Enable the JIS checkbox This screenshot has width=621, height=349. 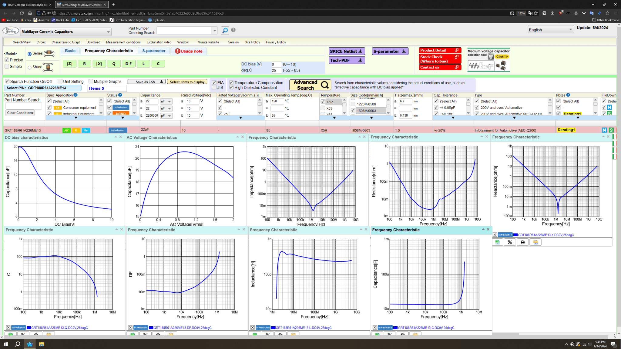(214, 88)
